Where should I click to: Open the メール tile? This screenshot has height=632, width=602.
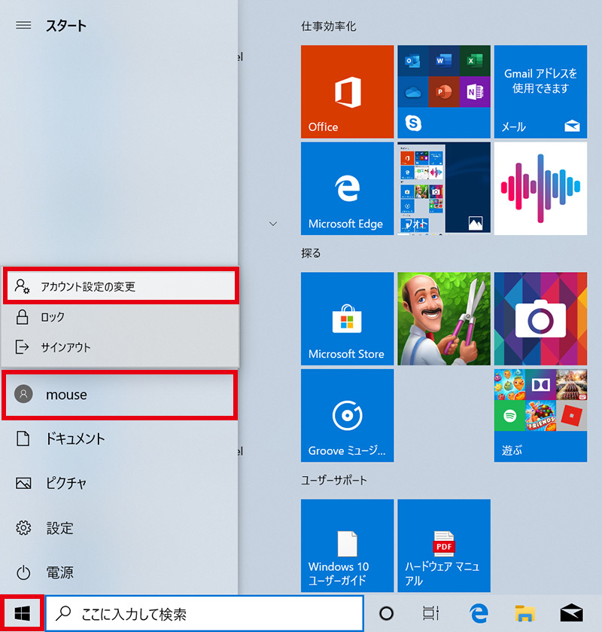(x=540, y=91)
